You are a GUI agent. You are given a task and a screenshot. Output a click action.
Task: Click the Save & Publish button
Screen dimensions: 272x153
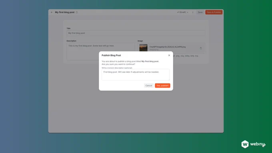(214, 12)
